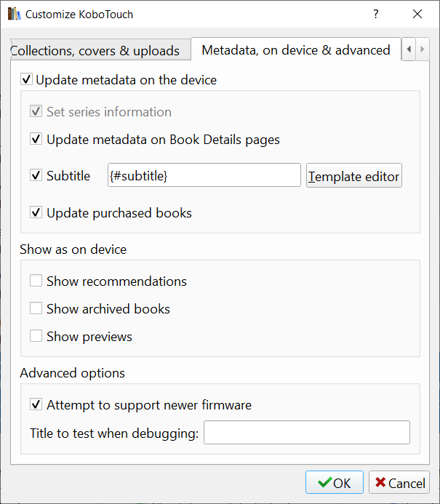Cancel the dialog changes
Image resolution: width=440 pixels, height=504 pixels.
[x=399, y=483]
